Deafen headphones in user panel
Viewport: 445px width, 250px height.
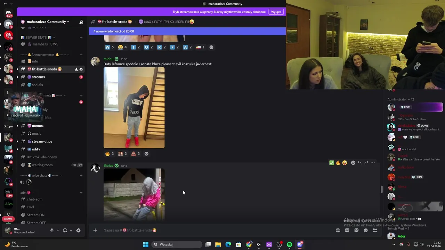pos(65,230)
